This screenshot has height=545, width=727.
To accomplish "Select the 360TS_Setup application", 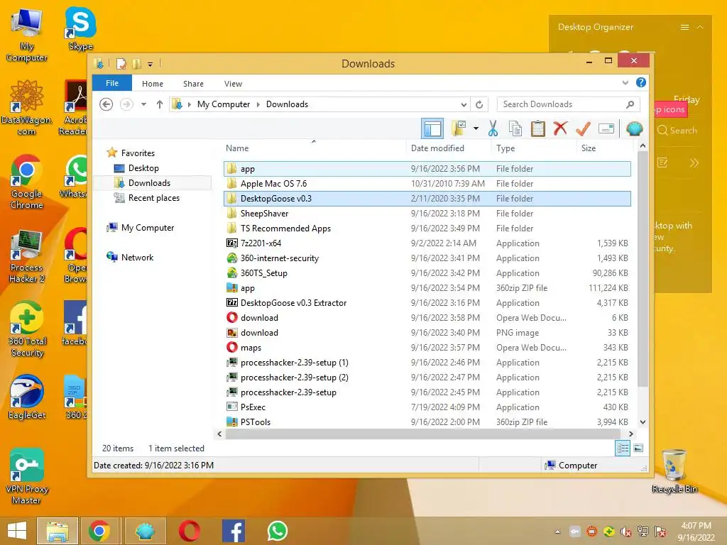I will tap(427, 273).
